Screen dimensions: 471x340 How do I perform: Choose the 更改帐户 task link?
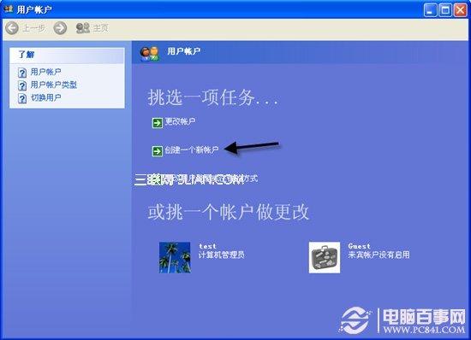[x=180, y=121]
